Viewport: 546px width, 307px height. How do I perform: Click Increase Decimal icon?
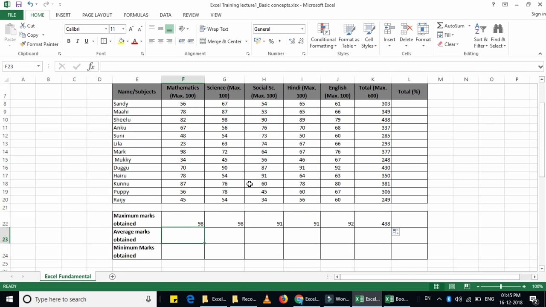tap(292, 41)
